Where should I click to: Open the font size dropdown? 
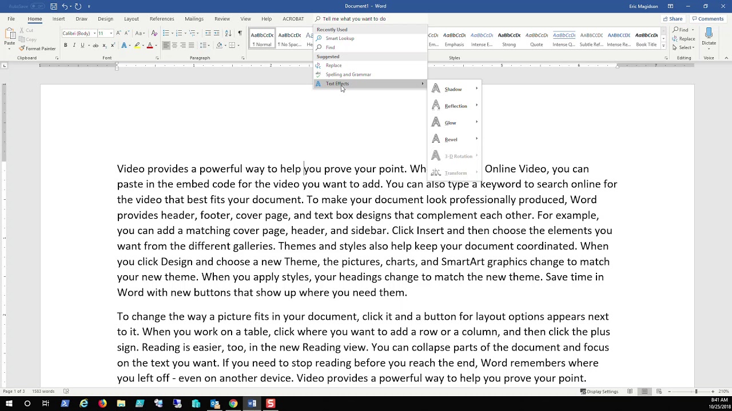tap(110, 34)
